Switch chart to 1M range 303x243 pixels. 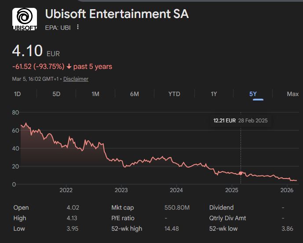pos(95,94)
